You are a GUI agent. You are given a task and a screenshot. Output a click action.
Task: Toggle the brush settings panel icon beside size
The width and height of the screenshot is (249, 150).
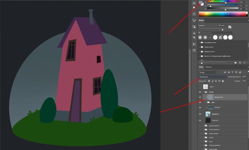click(x=230, y=27)
